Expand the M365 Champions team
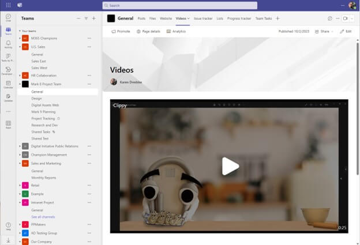The image size is (360, 245). (20, 38)
